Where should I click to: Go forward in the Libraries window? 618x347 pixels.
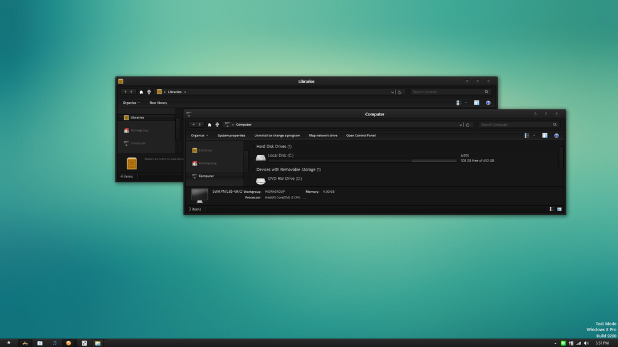(132, 92)
